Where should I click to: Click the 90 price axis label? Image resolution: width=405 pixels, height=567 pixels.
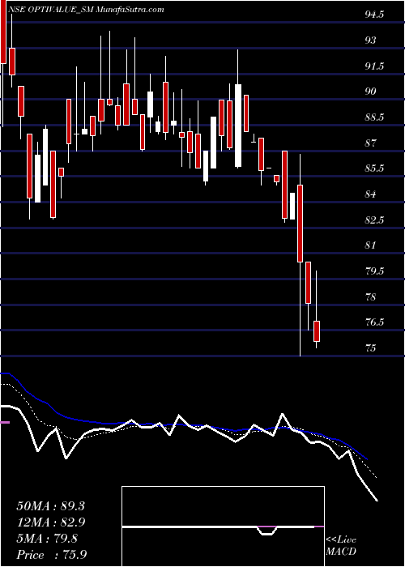(371, 92)
